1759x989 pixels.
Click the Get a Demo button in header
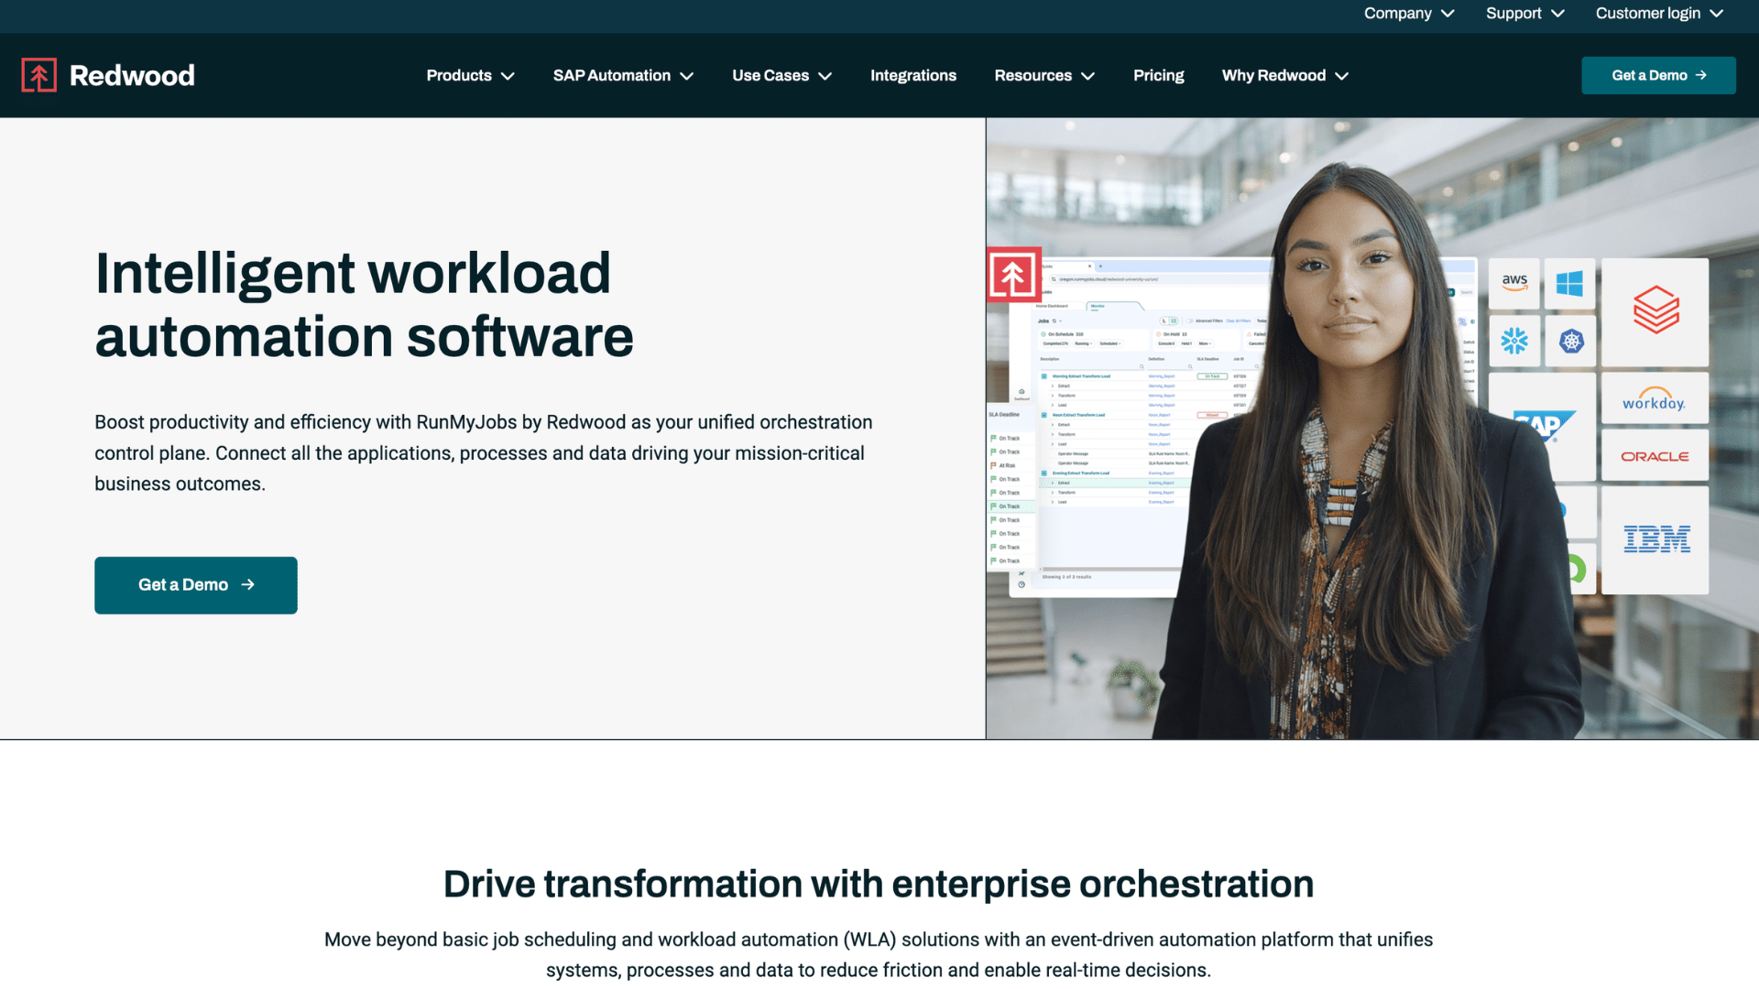tap(1658, 75)
